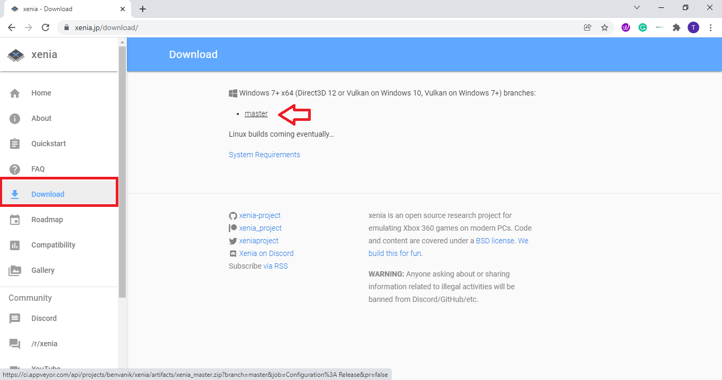Click the Linux builds coming eventually text

click(281, 134)
